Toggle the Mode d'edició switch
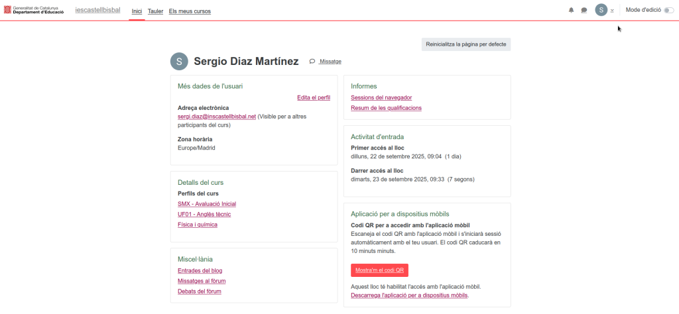Screen dimensions: 679x314 coord(668,10)
